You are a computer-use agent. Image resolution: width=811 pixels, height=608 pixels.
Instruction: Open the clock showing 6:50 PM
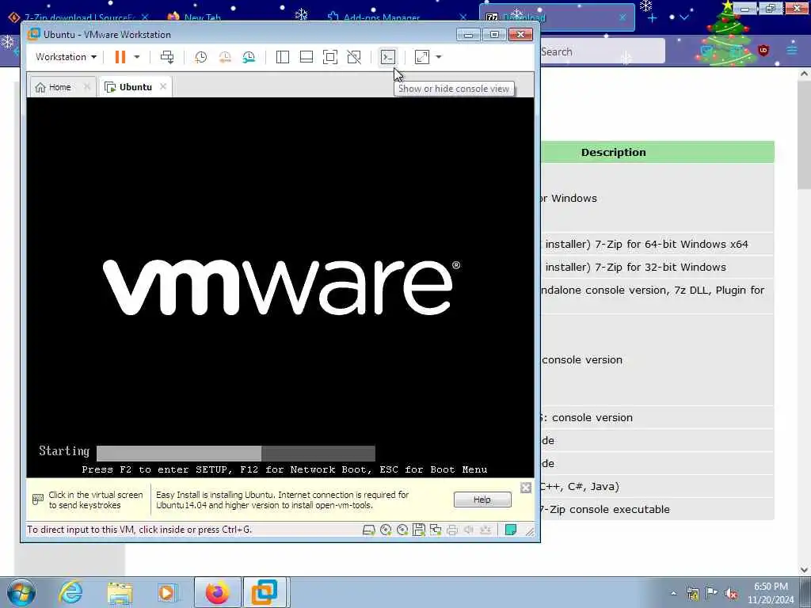(771, 594)
